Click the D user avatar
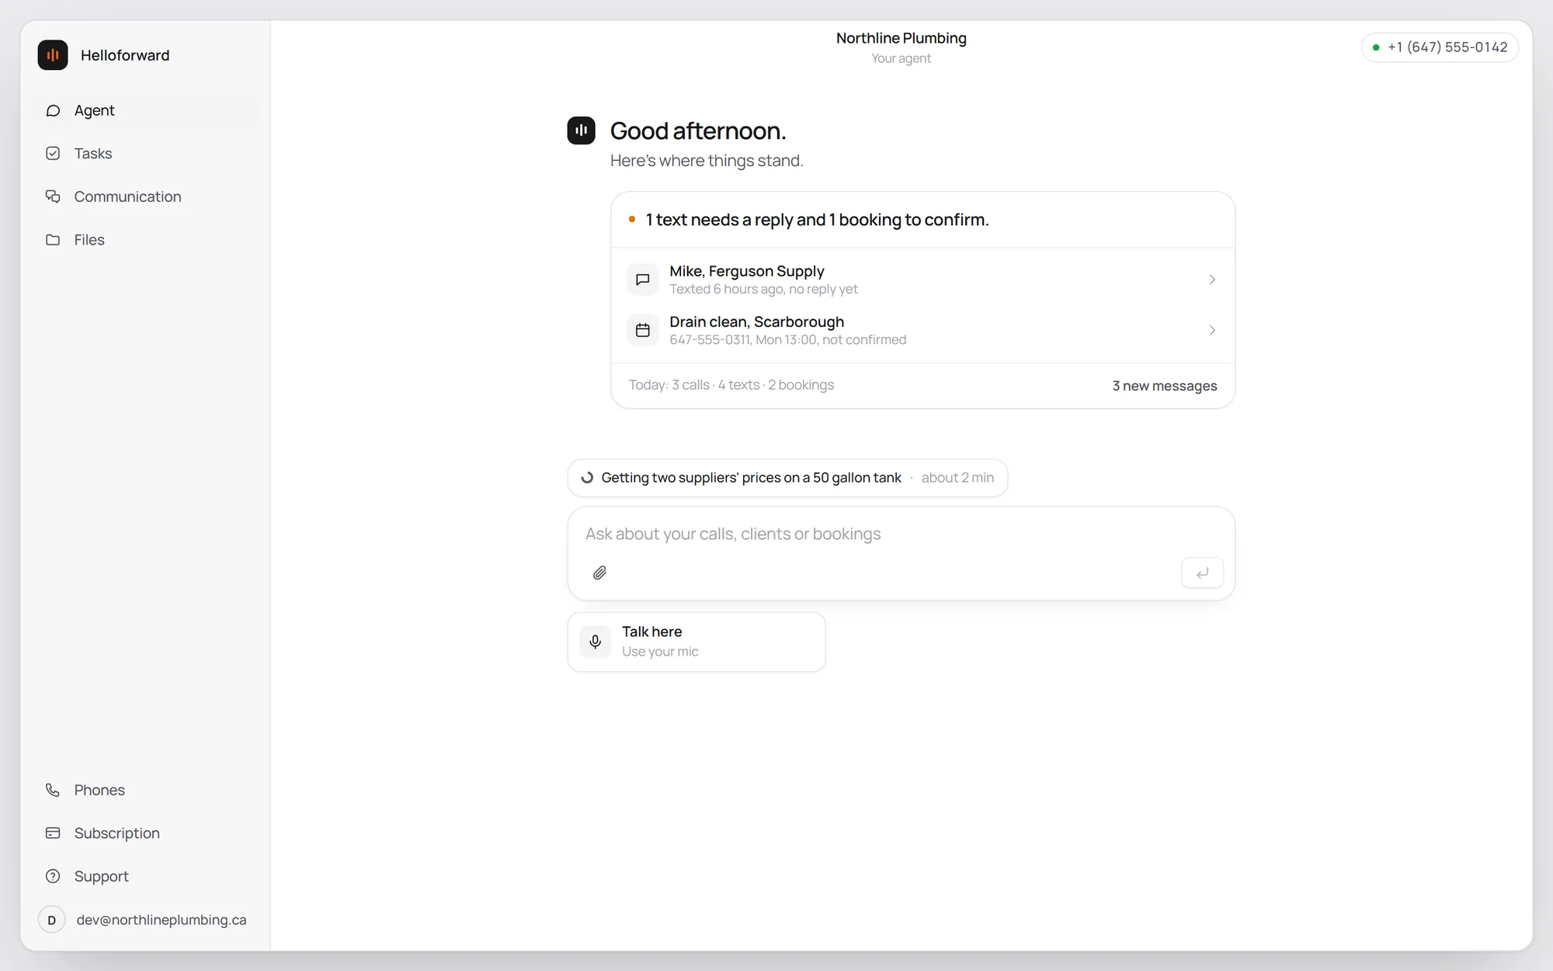1553x971 pixels. (x=52, y=920)
